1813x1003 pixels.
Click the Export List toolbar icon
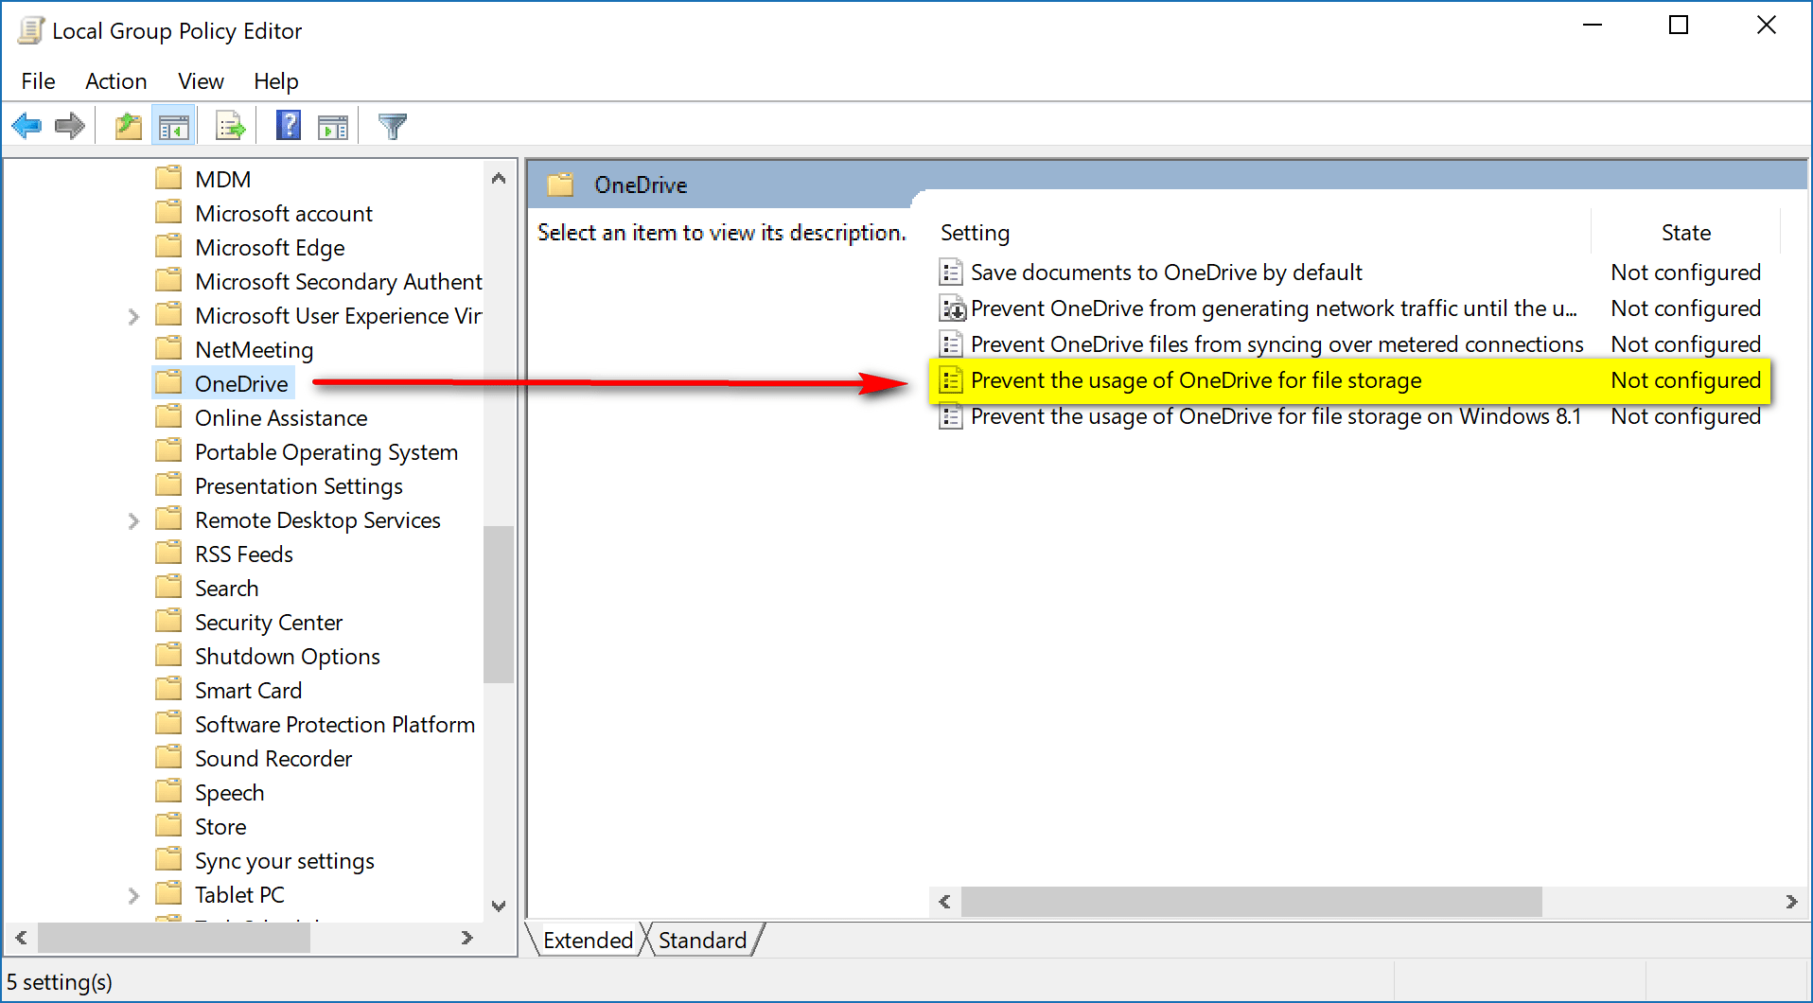point(230,126)
